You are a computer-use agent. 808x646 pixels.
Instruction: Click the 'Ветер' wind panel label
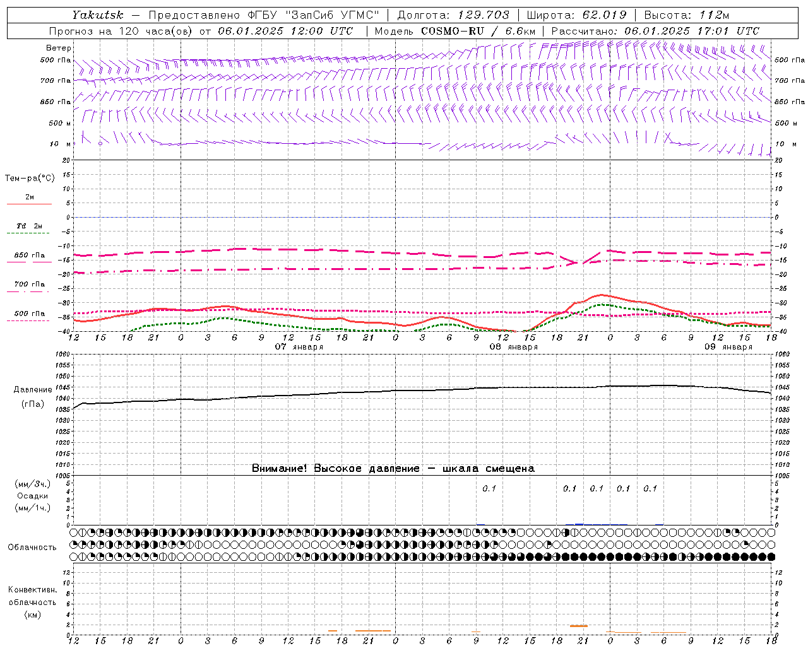tap(59, 48)
